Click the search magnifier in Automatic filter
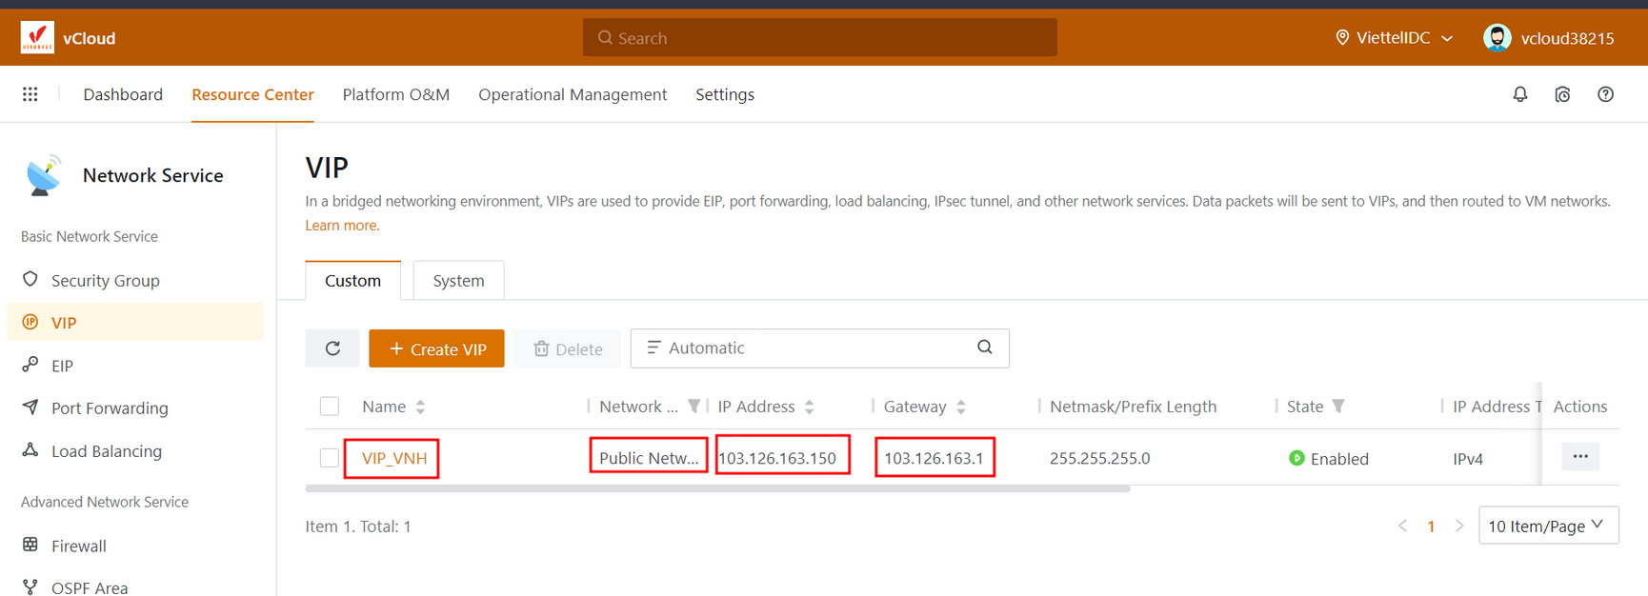Screen dimensions: 1648x596 [x=984, y=348]
